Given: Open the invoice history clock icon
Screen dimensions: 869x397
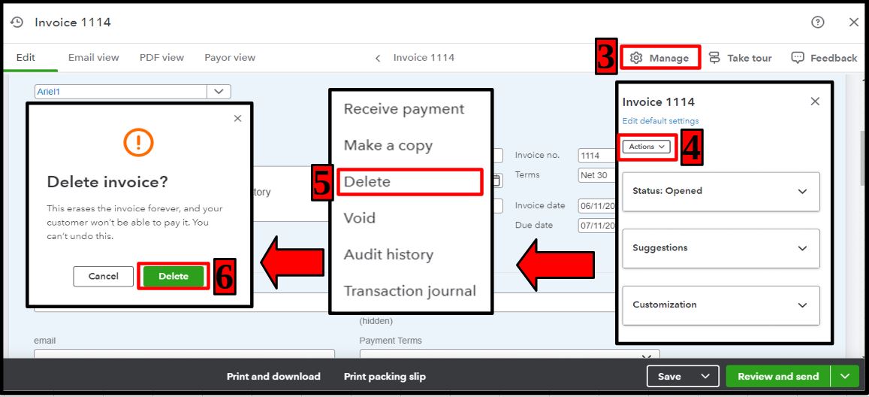Looking at the screenshot, I should (x=17, y=22).
